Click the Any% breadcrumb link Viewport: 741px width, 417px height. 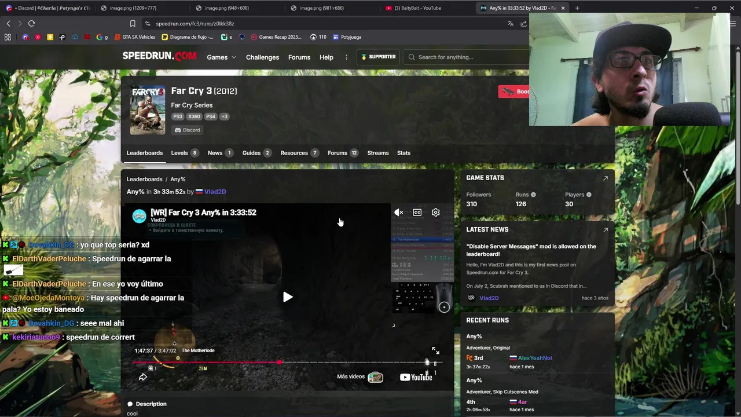(178, 179)
